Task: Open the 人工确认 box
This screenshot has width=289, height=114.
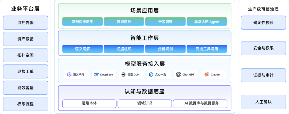Action: (x=263, y=102)
